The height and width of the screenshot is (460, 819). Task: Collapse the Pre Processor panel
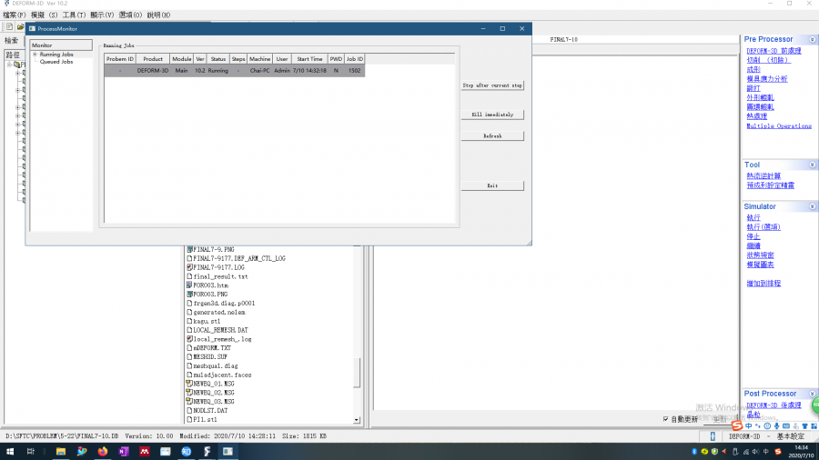point(812,39)
